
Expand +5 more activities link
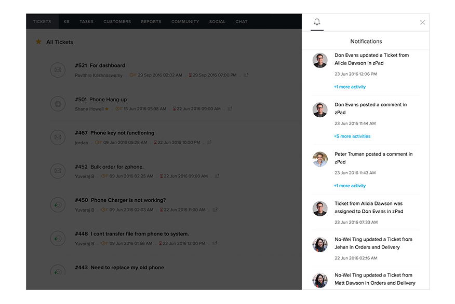pyautogui.click(x=352, y=136)
